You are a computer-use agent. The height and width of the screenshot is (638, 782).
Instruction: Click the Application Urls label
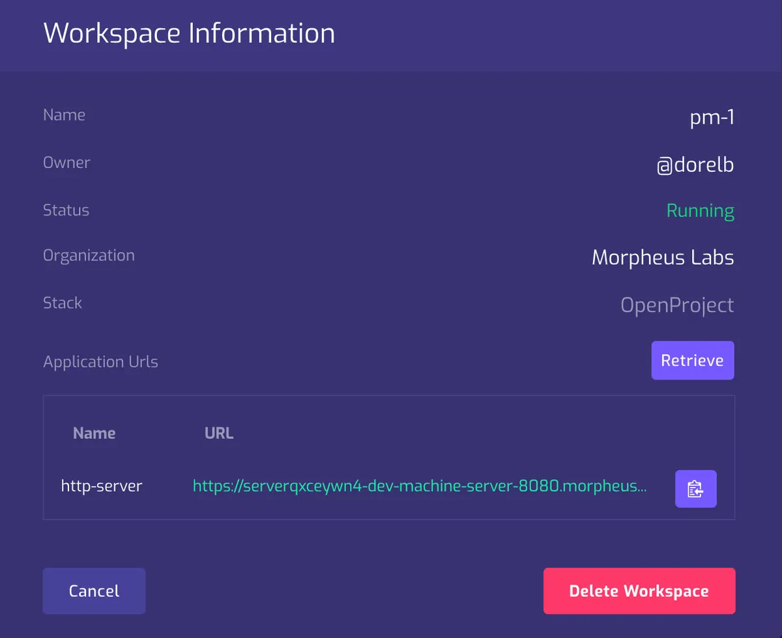100,362
